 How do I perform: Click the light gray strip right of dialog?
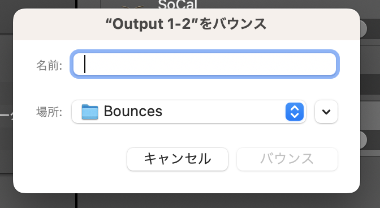point(370,114)
